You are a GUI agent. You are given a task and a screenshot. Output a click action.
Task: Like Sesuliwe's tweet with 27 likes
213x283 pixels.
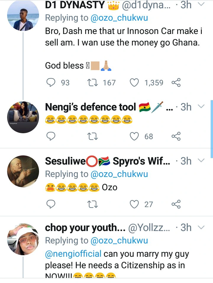pos(135,204)
